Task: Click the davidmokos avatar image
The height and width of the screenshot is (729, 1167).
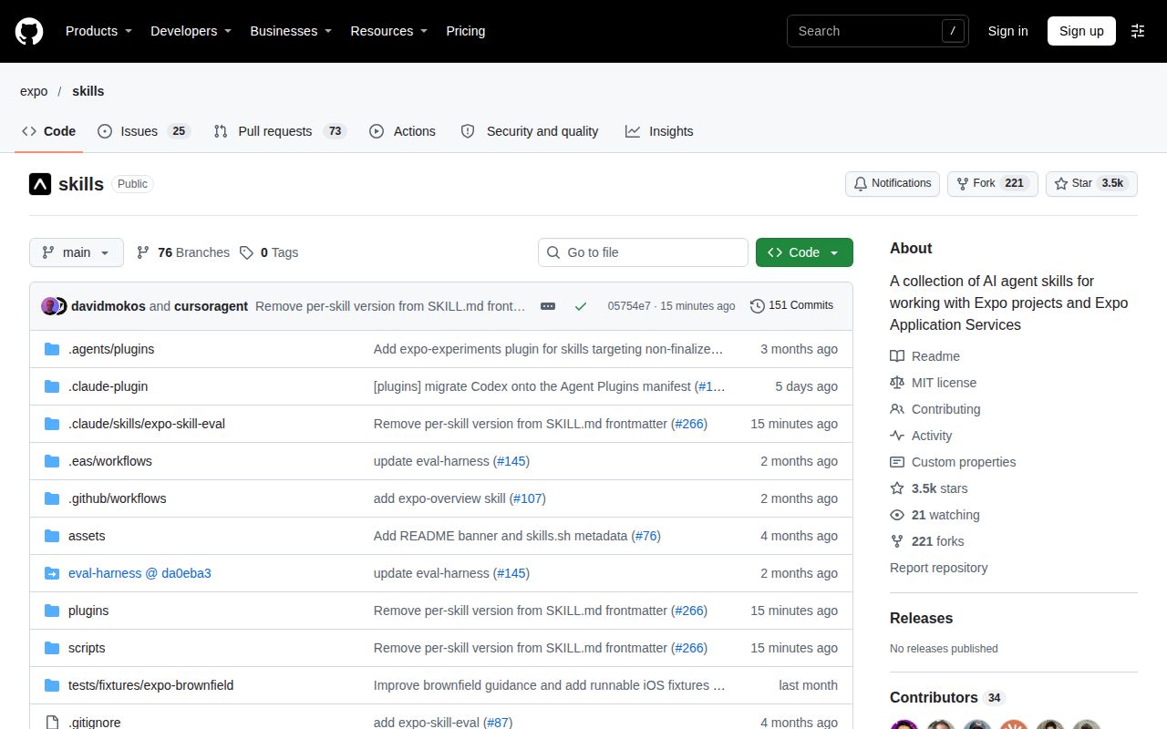Action: [x=49, y=306]
